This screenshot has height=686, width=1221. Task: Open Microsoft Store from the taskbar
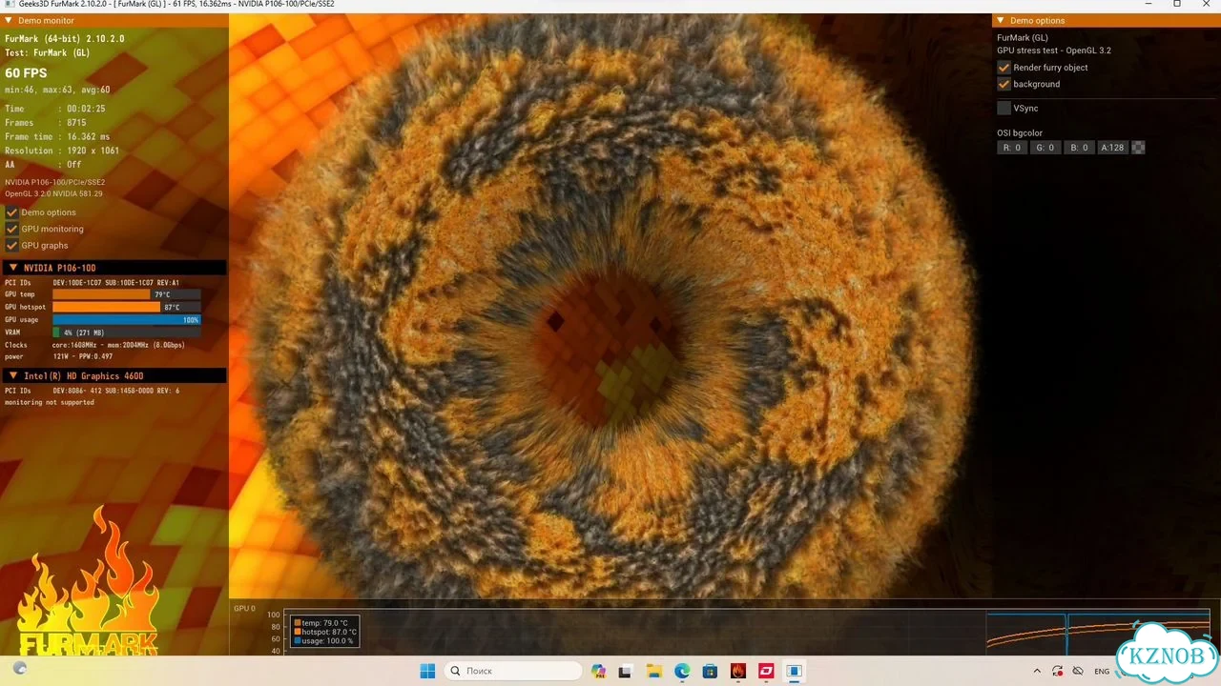(x=710, y=671)
